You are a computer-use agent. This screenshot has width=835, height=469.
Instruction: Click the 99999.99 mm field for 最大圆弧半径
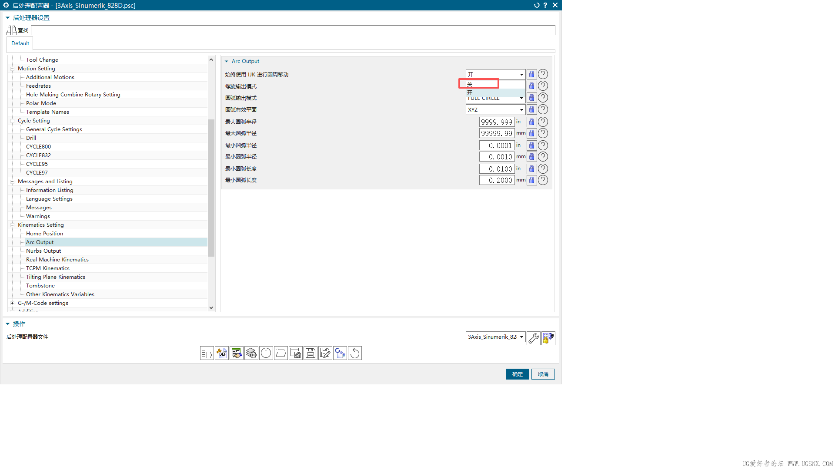pyautogui.click(x=497, y=133)
